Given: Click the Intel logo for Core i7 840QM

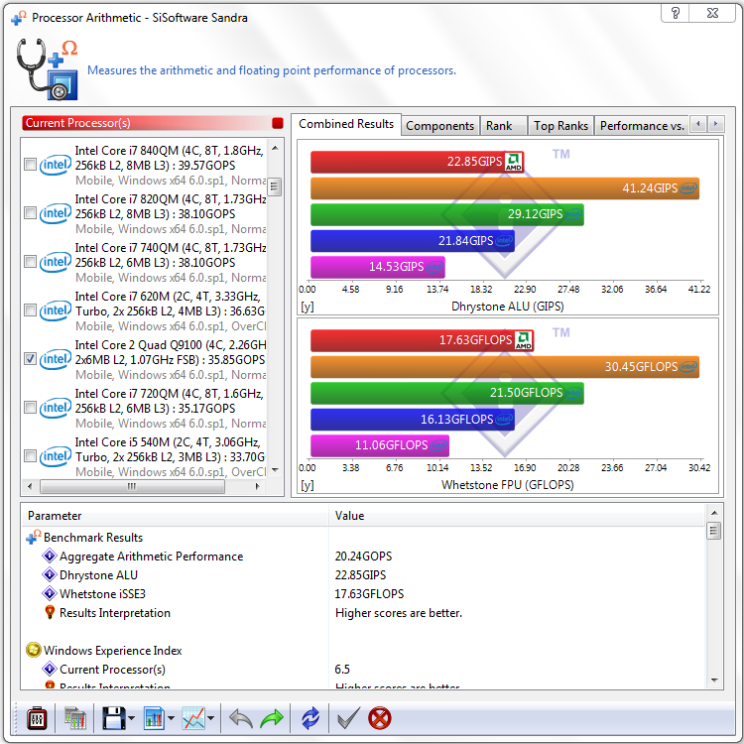Looking at the screenshot, I should tap(56, 165).
